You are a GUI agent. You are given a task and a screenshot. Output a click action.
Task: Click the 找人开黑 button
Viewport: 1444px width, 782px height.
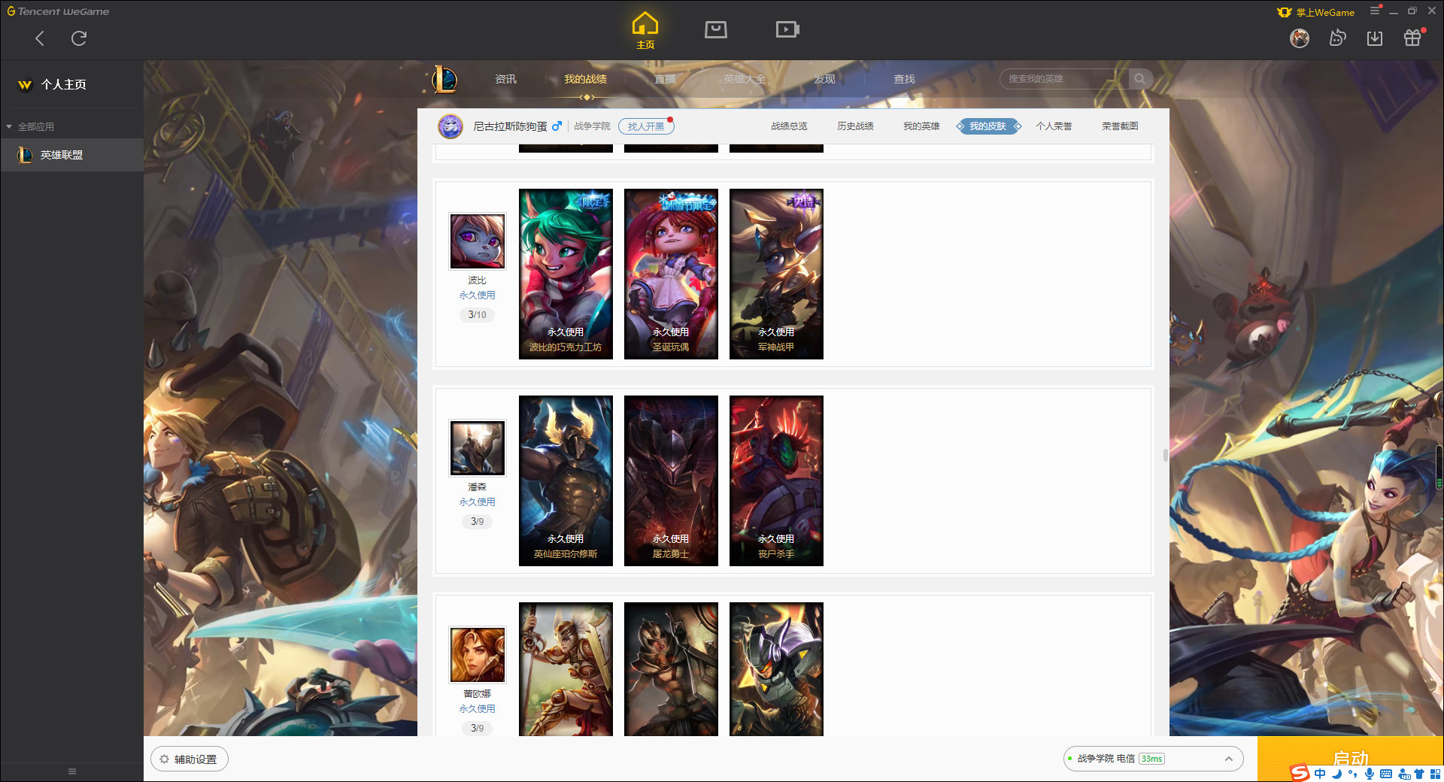(646, 126)
